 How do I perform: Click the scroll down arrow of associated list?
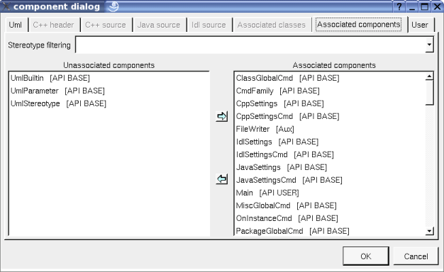429,231
